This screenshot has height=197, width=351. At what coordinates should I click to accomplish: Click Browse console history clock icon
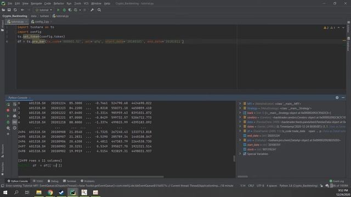click(15, 128)
